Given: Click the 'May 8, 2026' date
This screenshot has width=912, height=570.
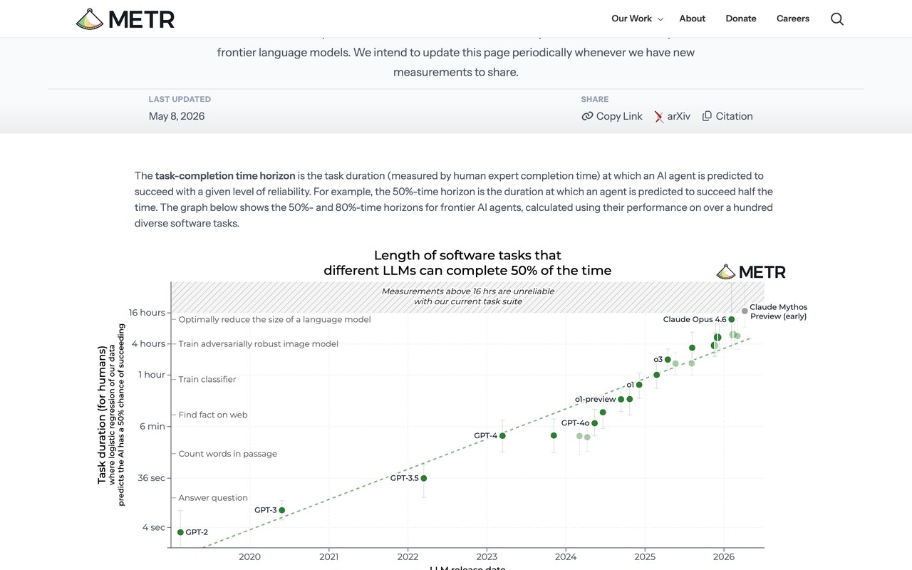Looking at the screenshot, I should coord(177,116).
